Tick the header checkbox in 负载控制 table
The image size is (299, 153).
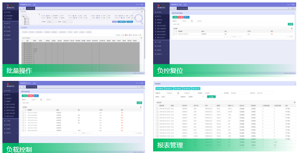point(26,110)
